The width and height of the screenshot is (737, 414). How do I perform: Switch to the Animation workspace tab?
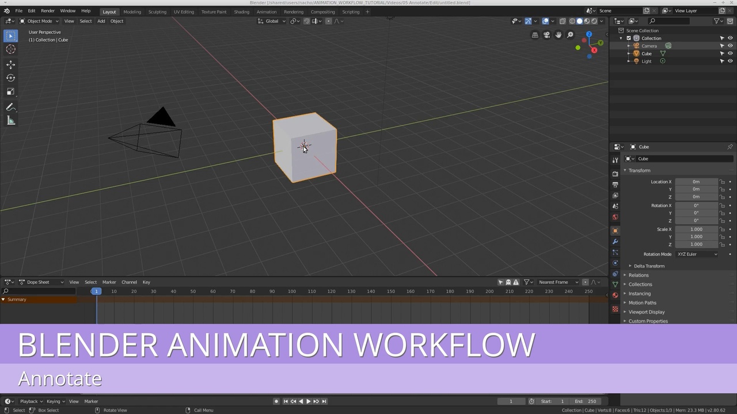(x=266, y=11)
